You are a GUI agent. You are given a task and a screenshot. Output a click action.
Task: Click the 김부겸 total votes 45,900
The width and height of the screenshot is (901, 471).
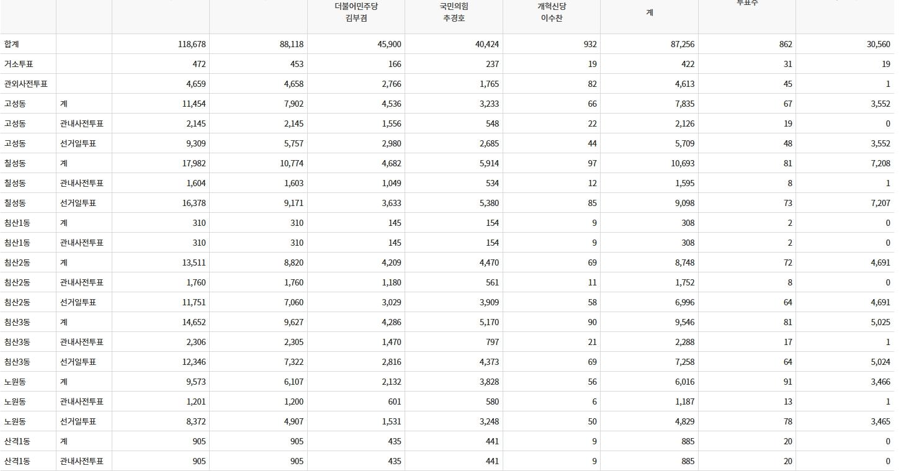389,44
